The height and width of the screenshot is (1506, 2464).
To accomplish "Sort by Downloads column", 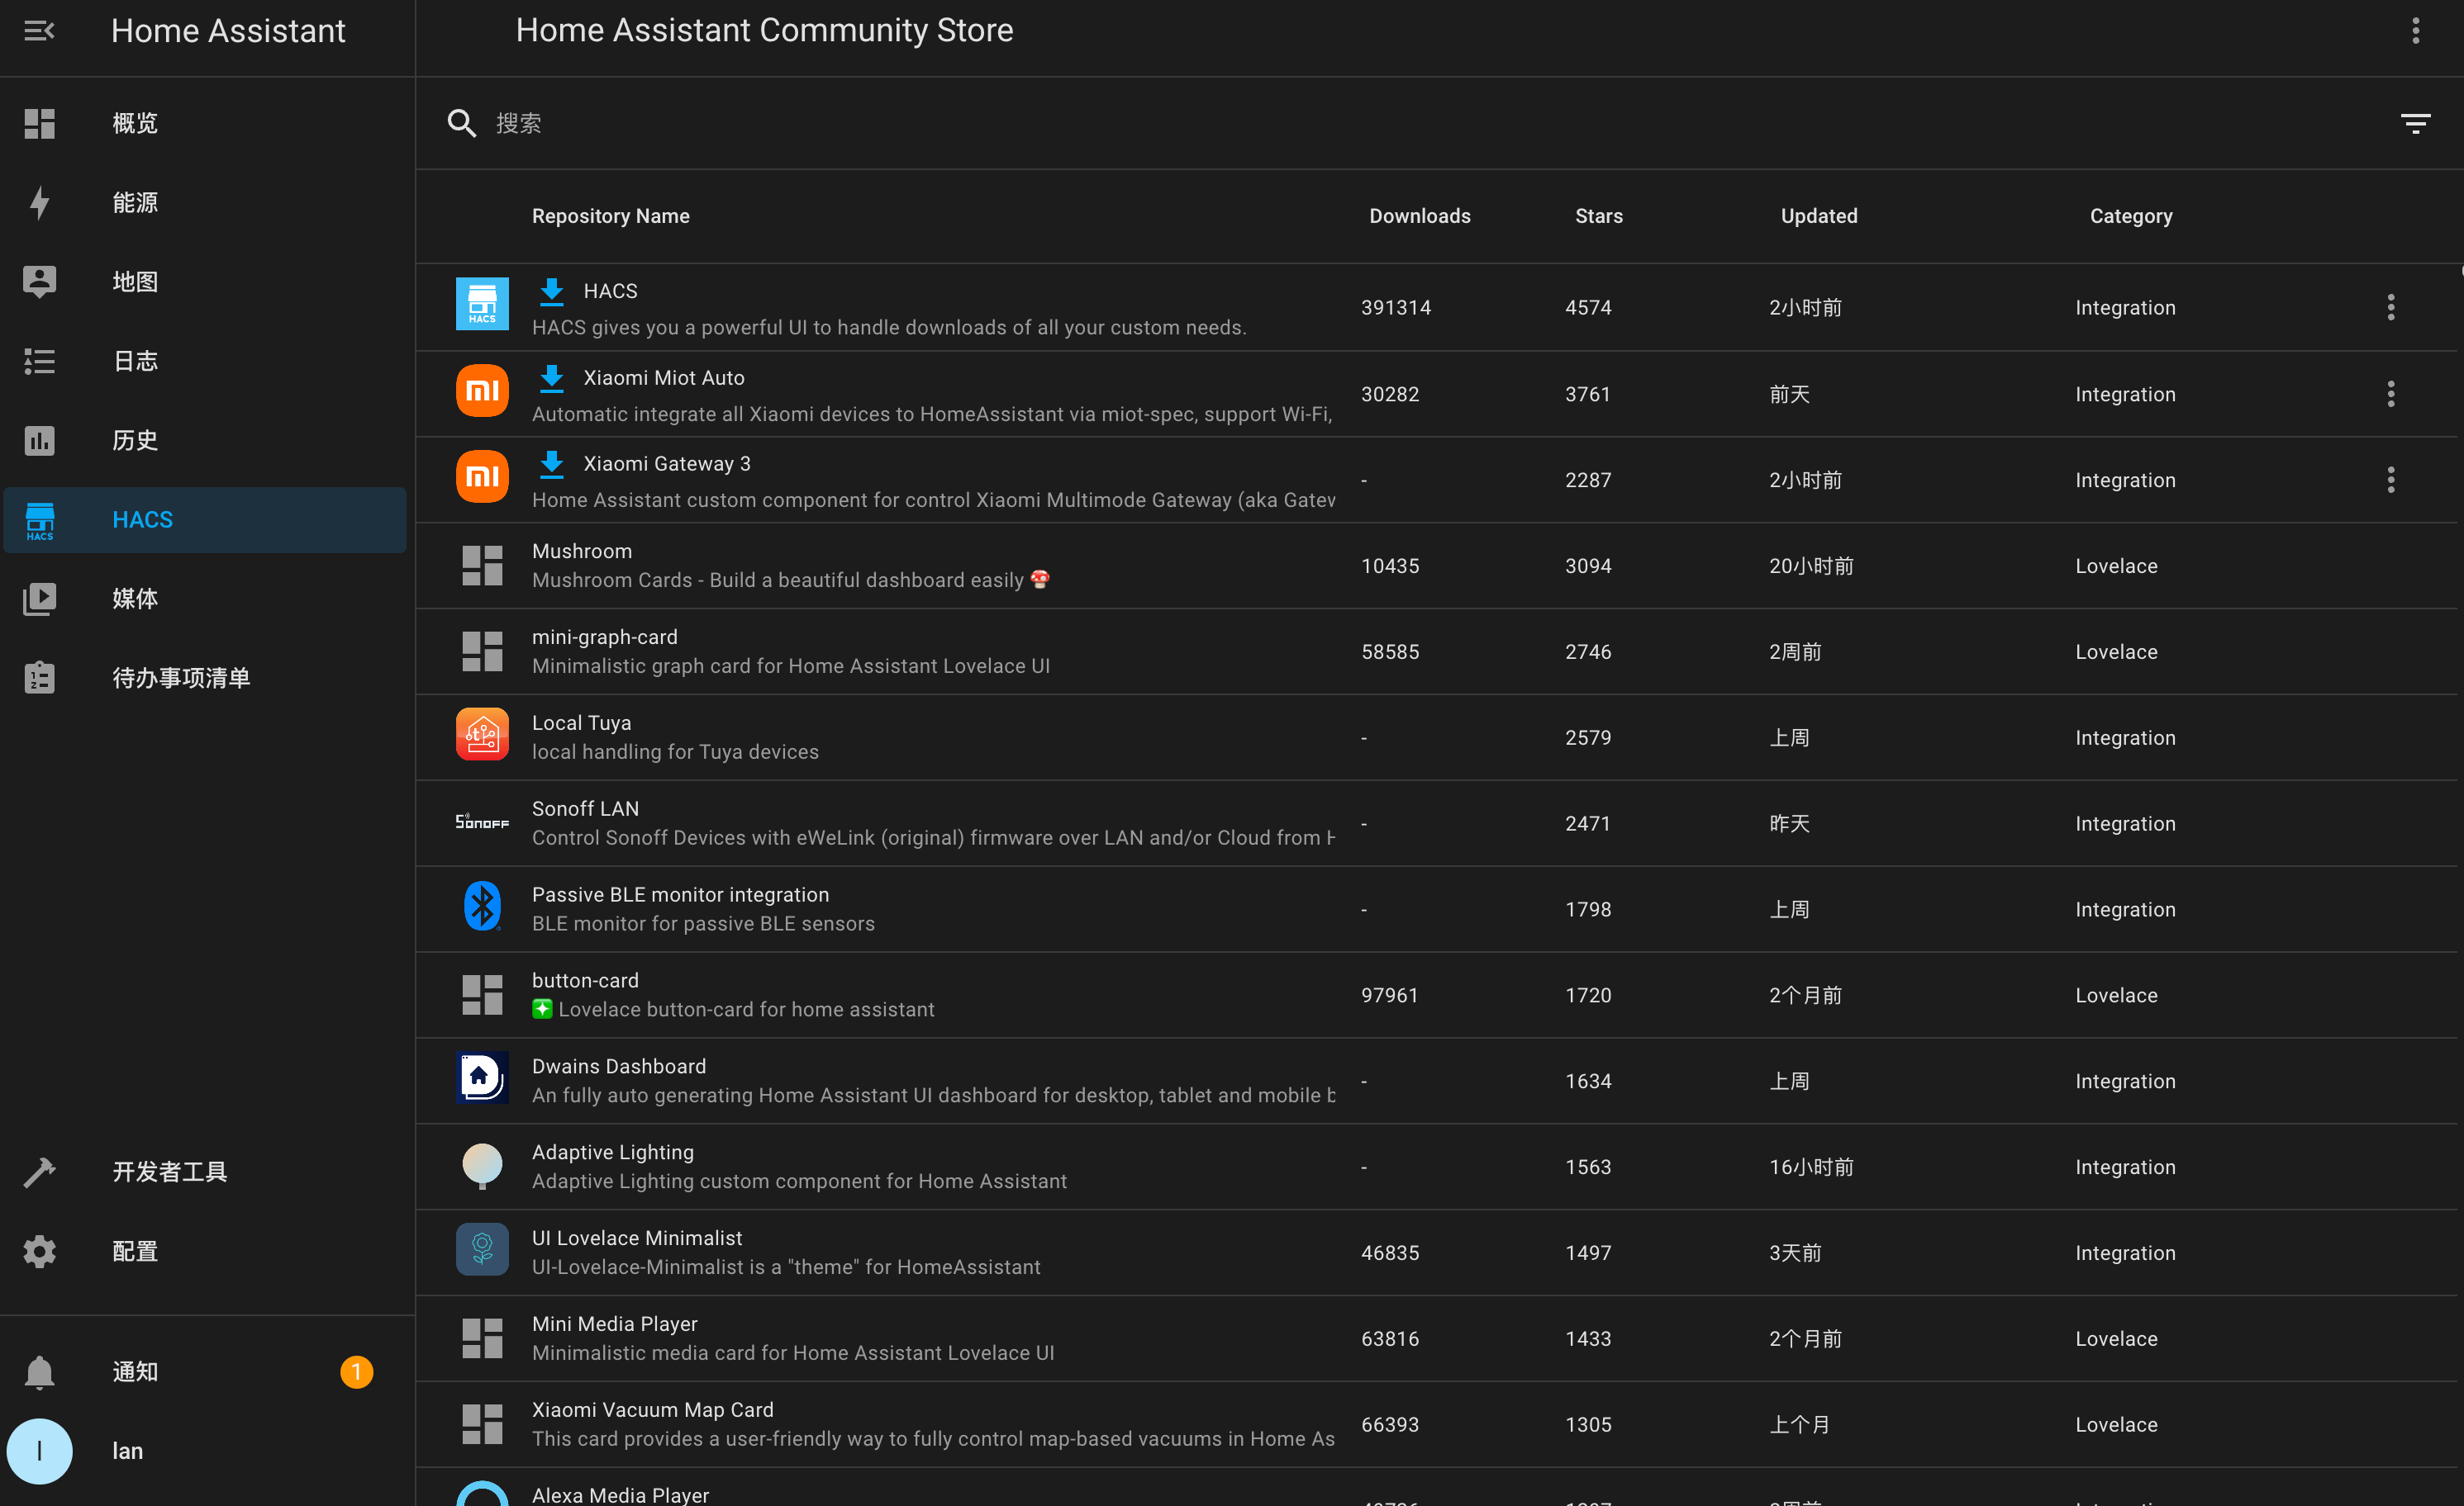I will click(x=1419, y=215).
